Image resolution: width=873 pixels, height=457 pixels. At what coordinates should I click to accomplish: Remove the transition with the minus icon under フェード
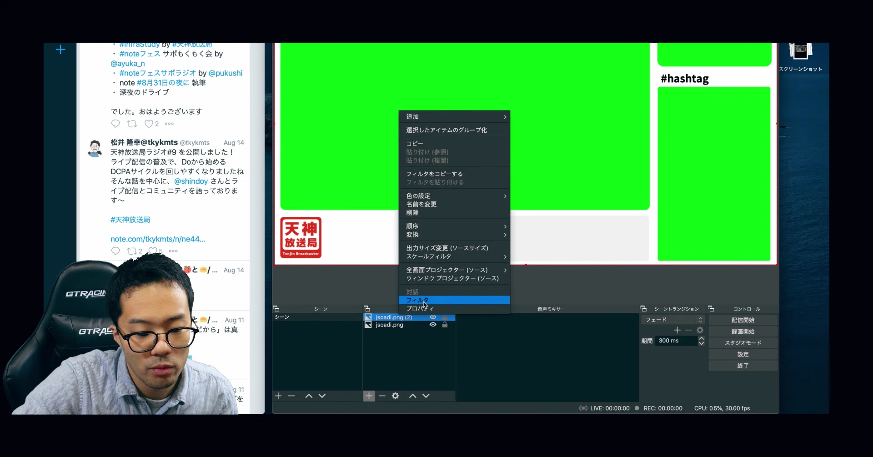tap(688, 330)
